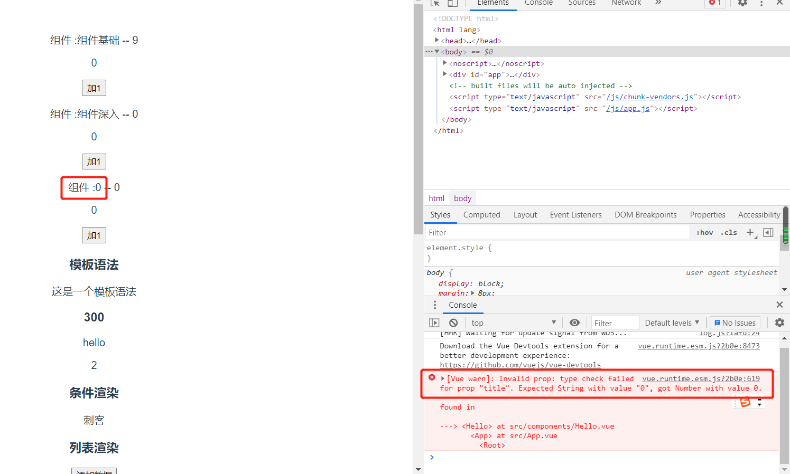Viewport: 790px width, 474px height.
Task: Select the Properties pane tab
Action: (x=708, y=215)
